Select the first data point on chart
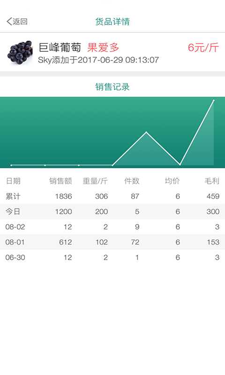 (x=11, y=165)
